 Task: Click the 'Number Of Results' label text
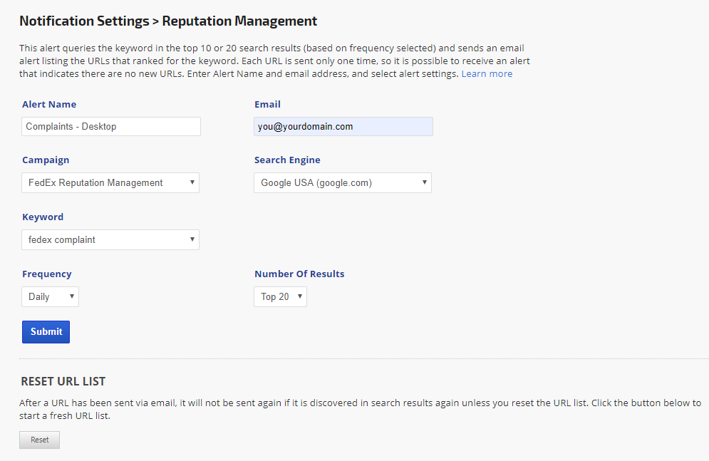[299, 274]
